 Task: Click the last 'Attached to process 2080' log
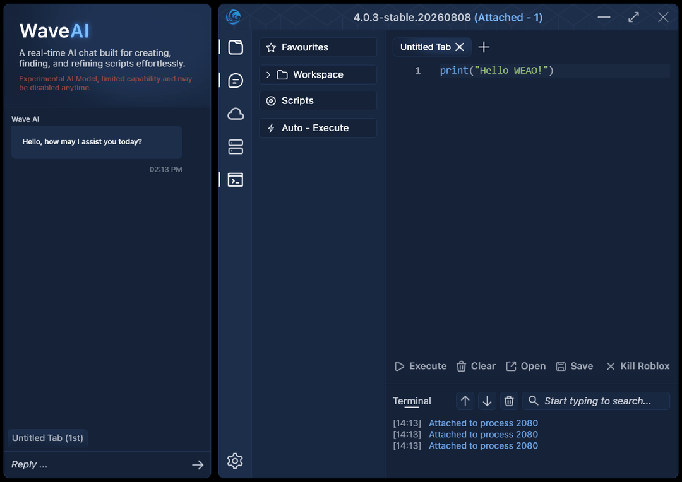click(483, 445)
